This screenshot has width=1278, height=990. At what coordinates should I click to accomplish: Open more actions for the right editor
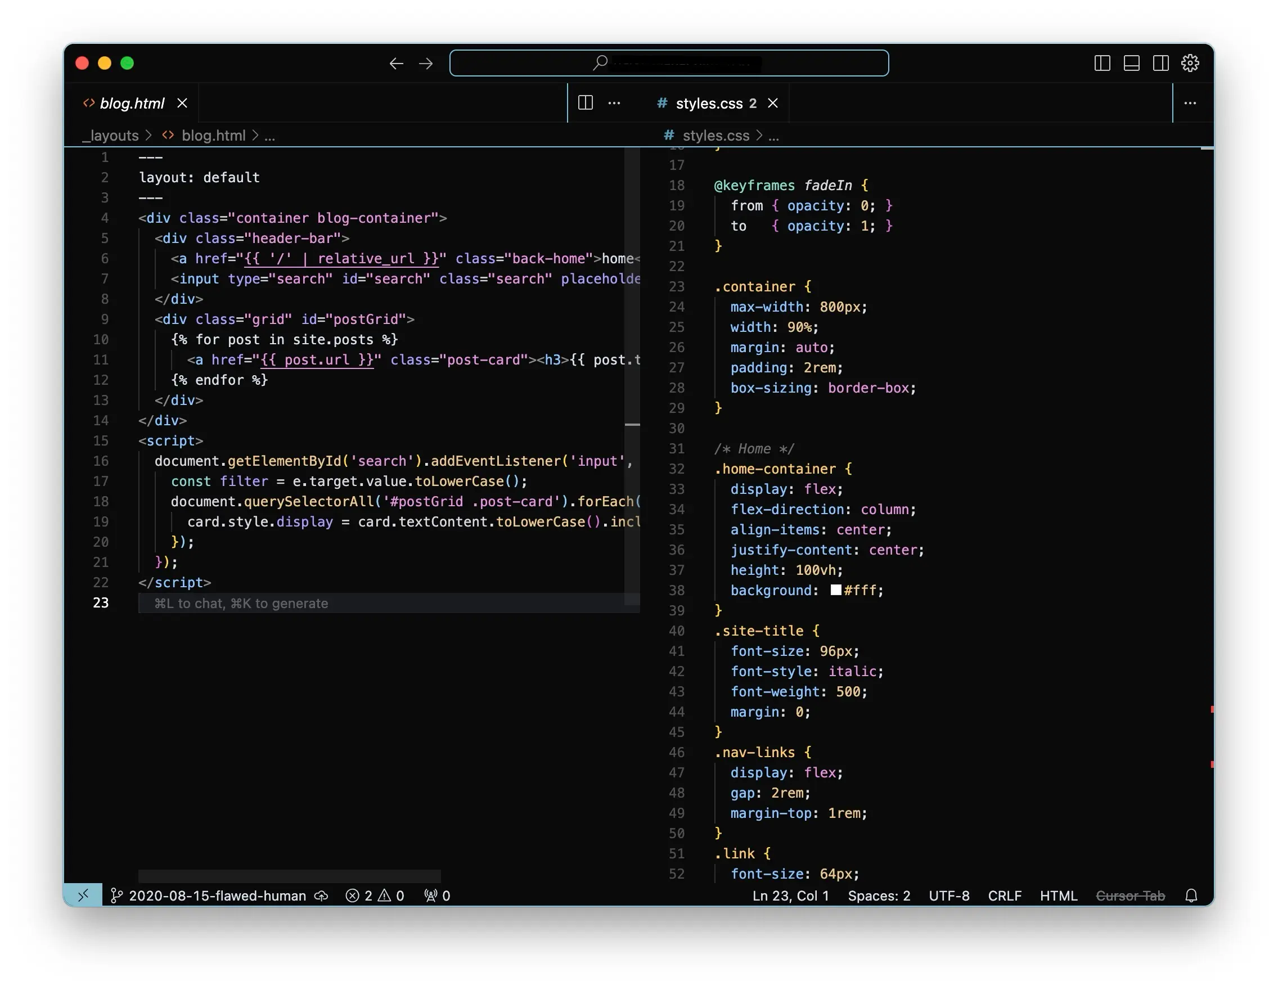pyautogui.click(x=1190, y=103)
